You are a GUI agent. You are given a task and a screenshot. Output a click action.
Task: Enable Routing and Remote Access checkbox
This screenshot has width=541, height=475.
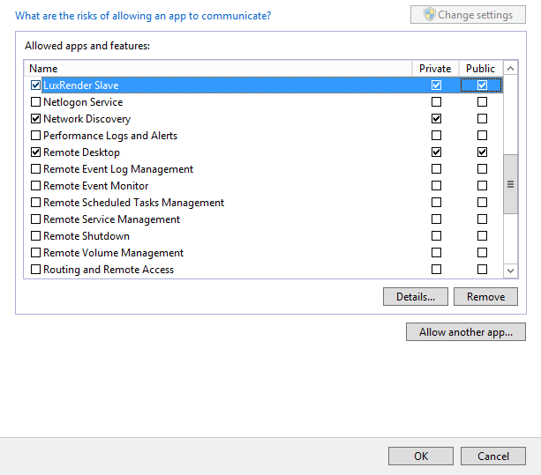[x=35, y=270]
